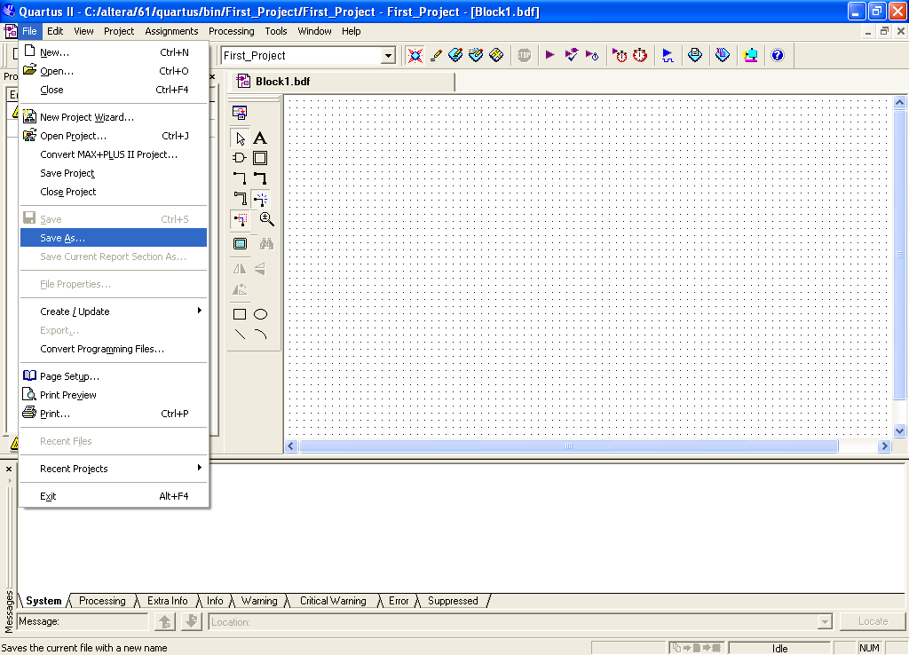The height and width of the screenshot is (655, 909).
Task: Click the Start Compilation play icon
Action: (550, 55)
